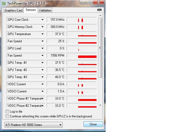Click the 1556 RPM fan speed value
Image resolution: width=192 pixels, height=132 pixels.
(56, 56)
